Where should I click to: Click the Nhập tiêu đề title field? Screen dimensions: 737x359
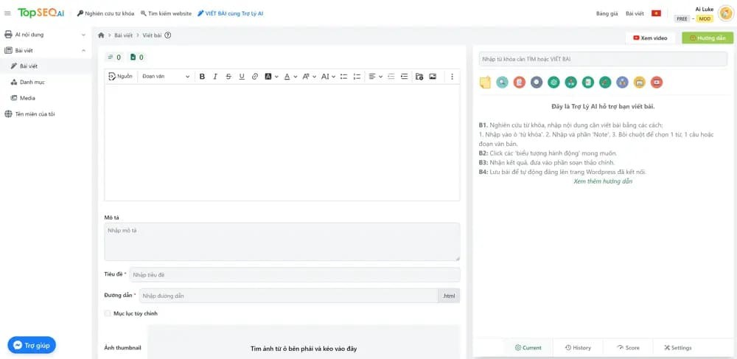295,274
